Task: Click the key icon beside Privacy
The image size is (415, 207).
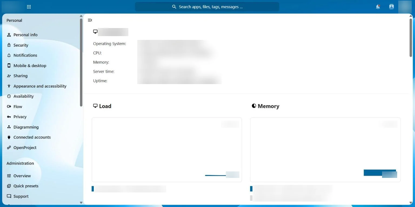Action: [x=9, y=117]
